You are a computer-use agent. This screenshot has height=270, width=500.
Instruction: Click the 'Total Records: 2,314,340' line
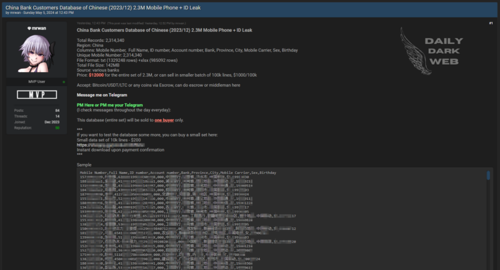(x=101, y=41)
